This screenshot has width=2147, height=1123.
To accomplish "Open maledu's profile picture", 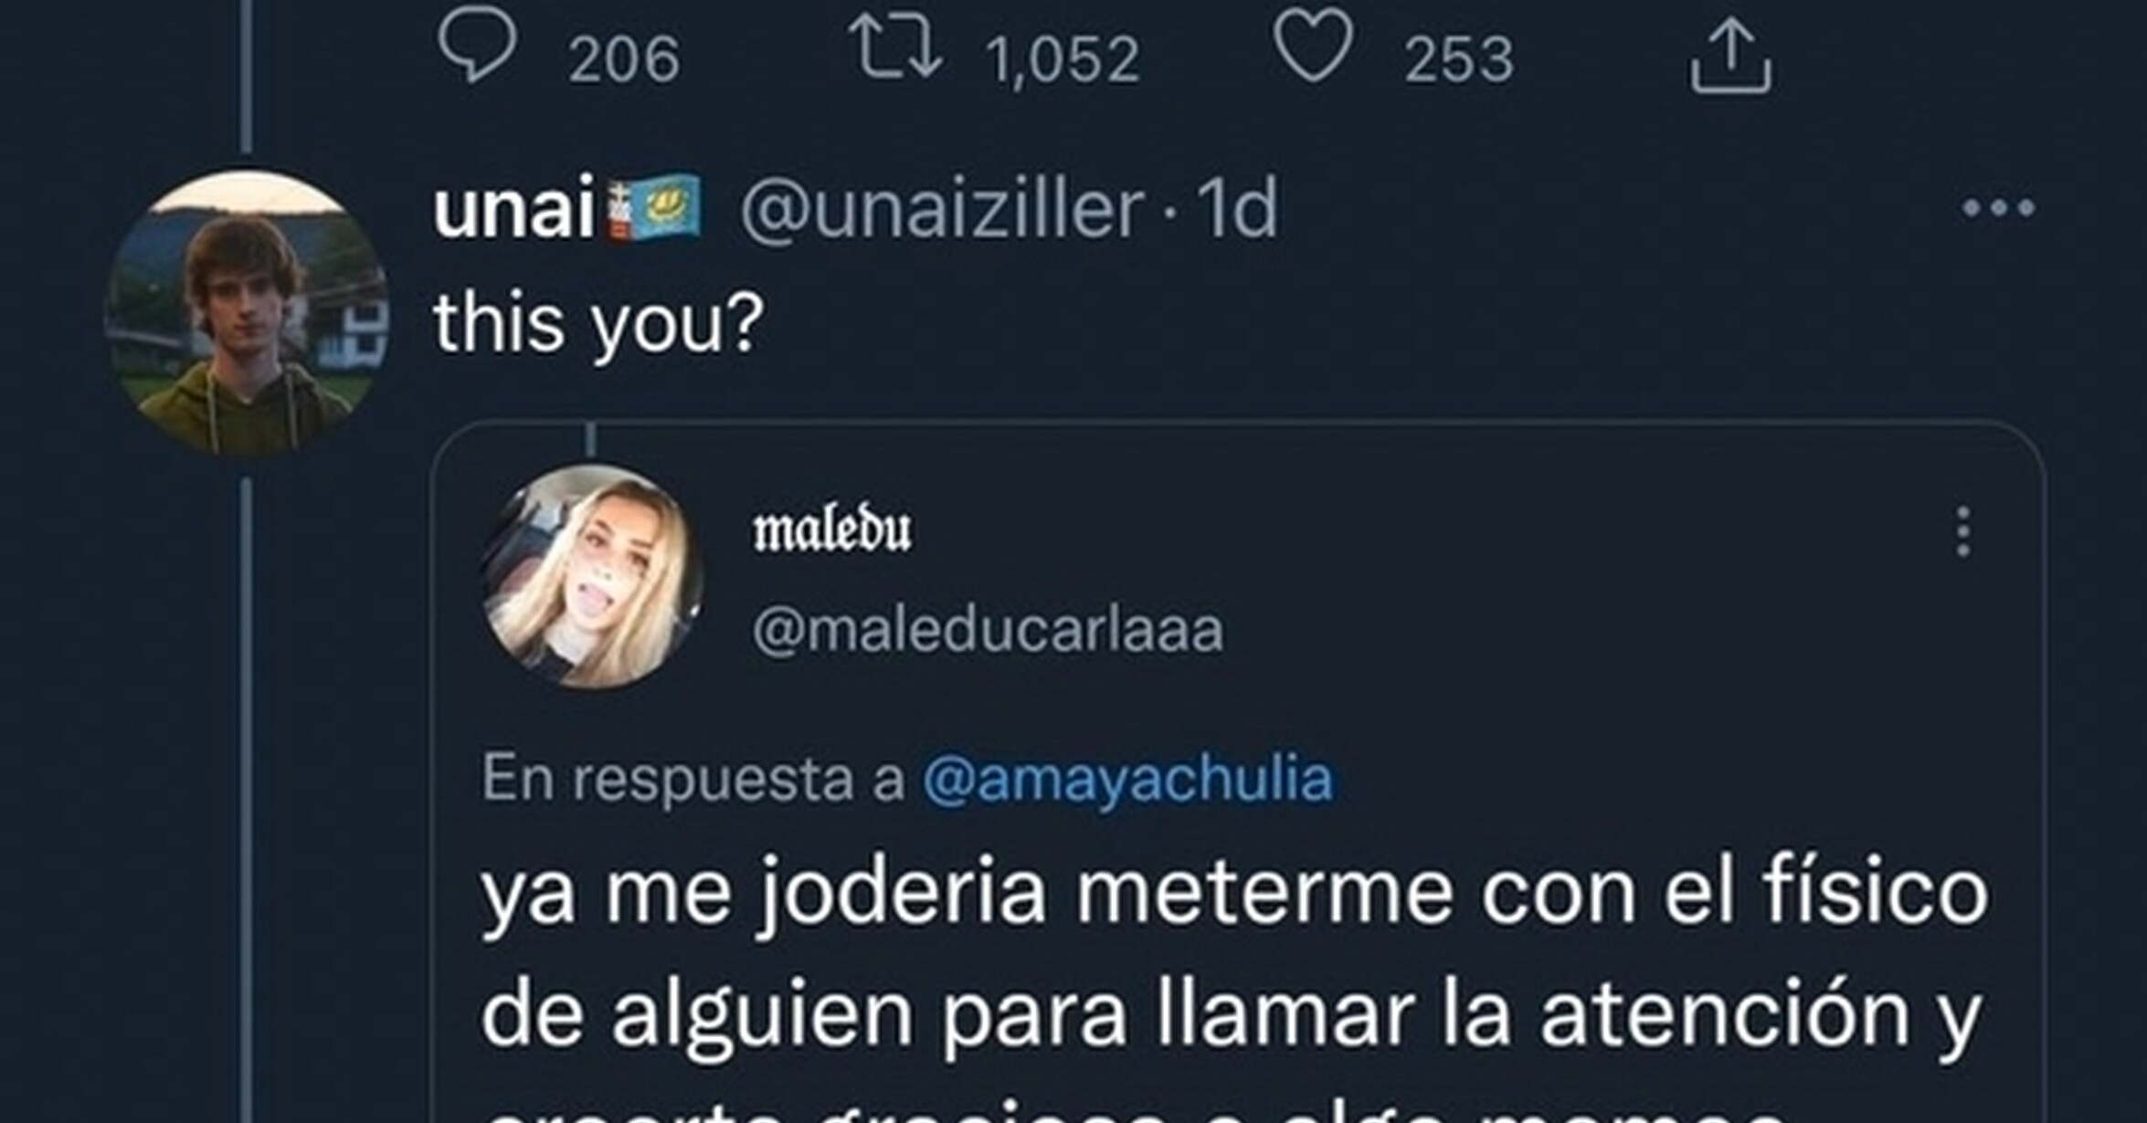I will (593, 576).
